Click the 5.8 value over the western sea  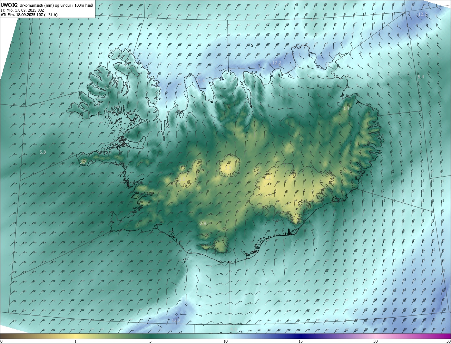click(43, 152)
